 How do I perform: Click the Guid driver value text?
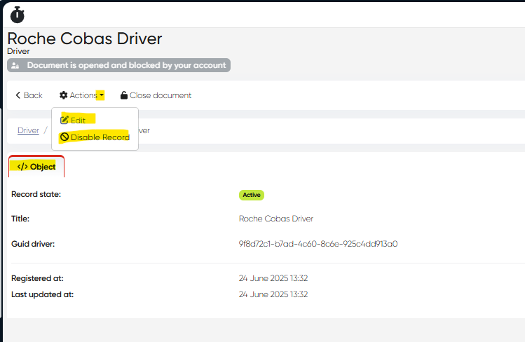pyautogui.click(x=318, y=244)
